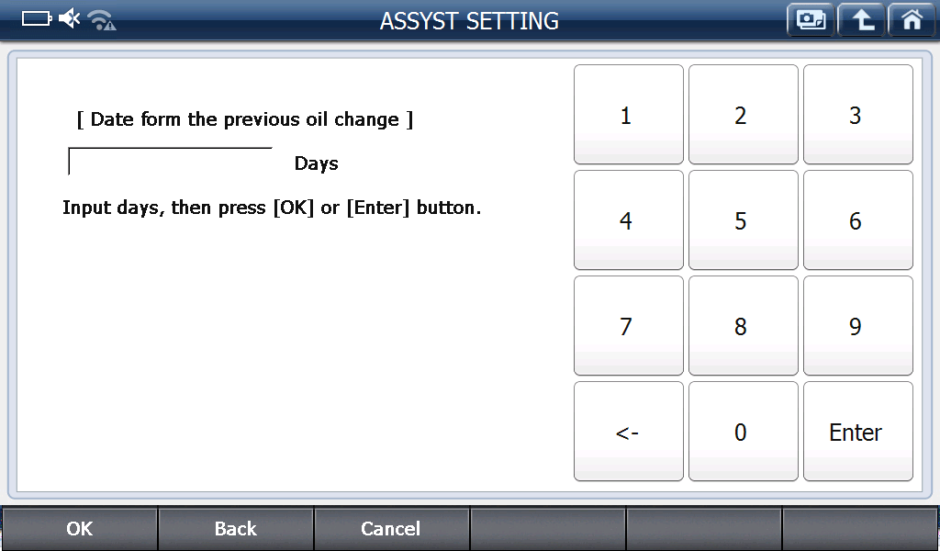Select Back in the bottom bar
The image size is (940, 551).
click(236, 529)
